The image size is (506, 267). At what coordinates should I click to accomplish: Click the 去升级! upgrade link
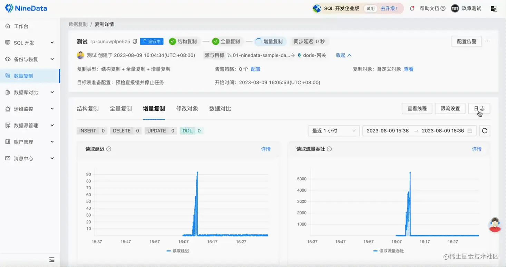pyautogui.click(x=389, y=9)
